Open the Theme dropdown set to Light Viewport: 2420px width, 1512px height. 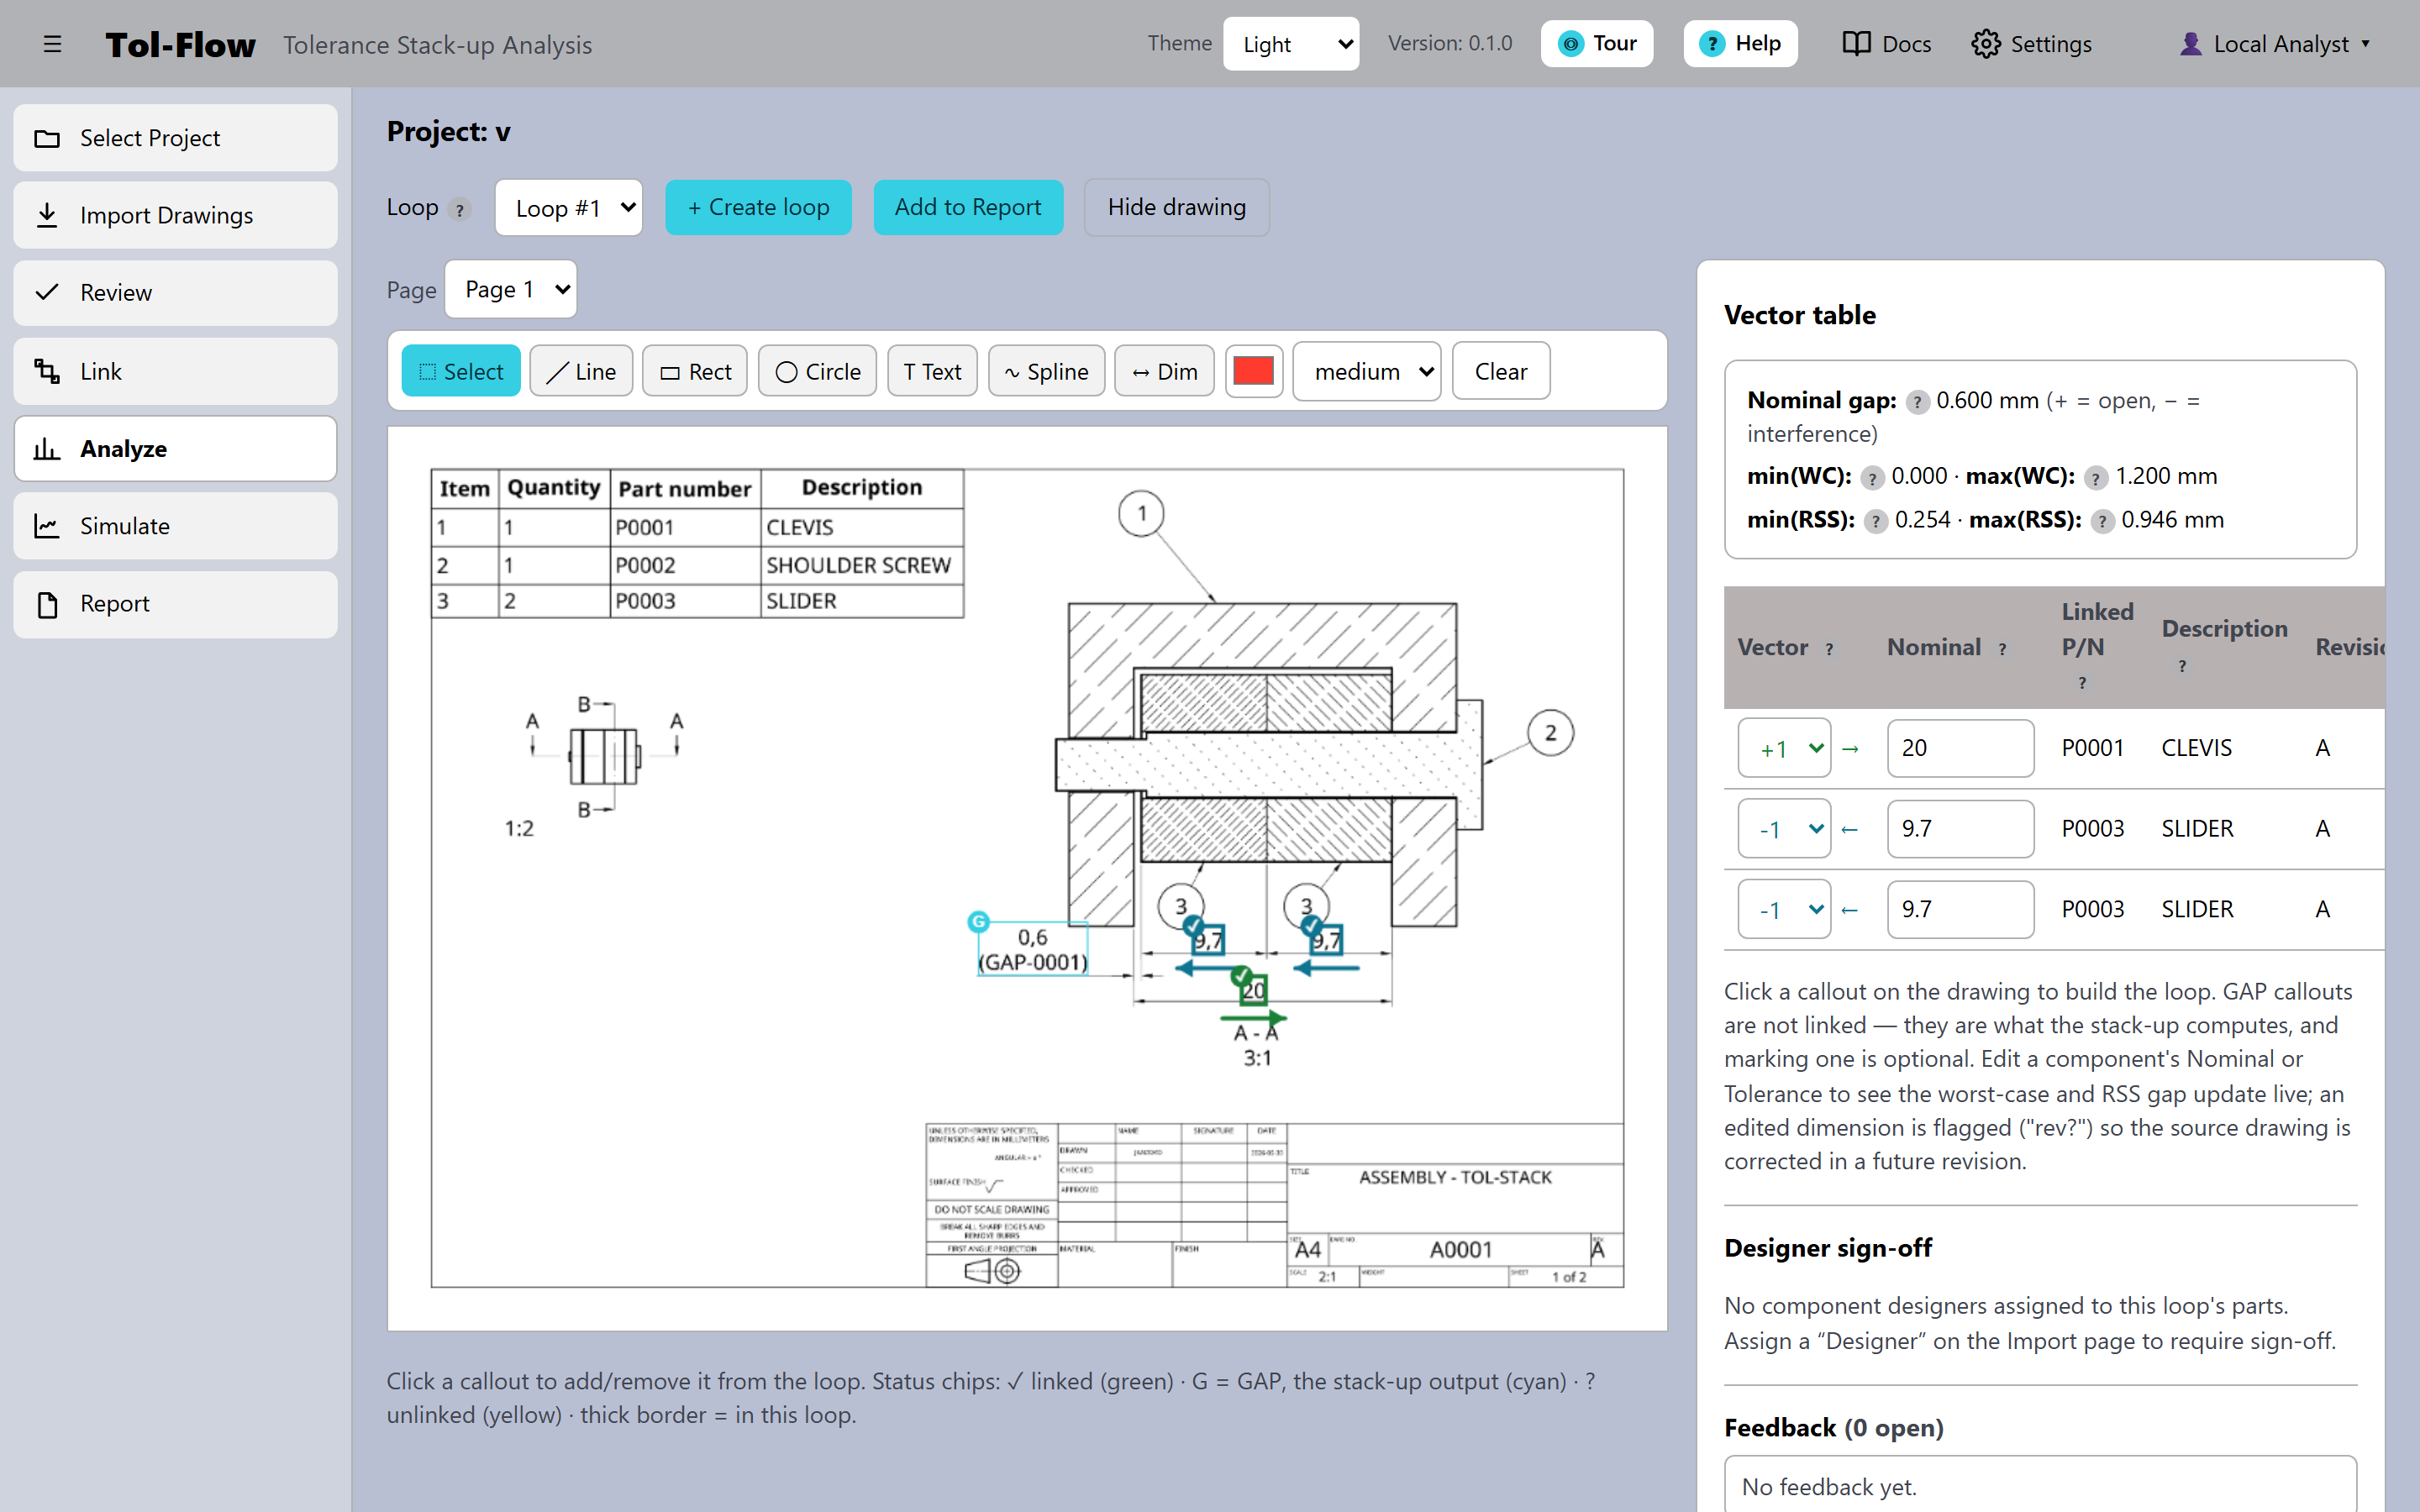(1290, 44)
